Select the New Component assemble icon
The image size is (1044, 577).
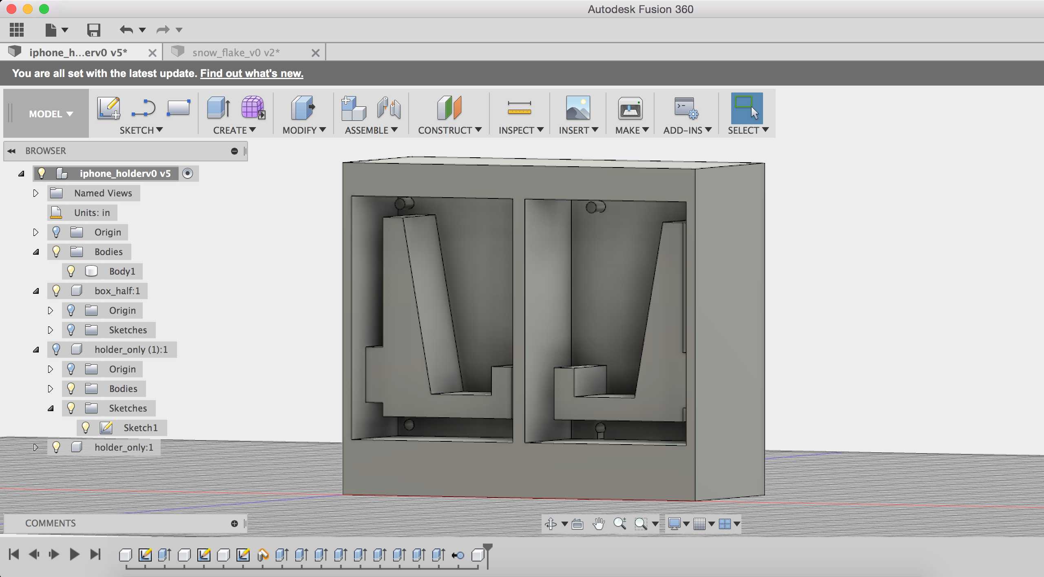pyautogui.click(x=353, y=108)
